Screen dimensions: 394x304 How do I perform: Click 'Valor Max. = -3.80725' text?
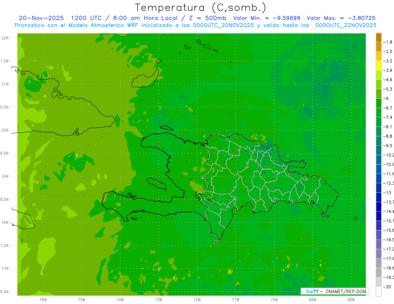[x=341, y=18]
